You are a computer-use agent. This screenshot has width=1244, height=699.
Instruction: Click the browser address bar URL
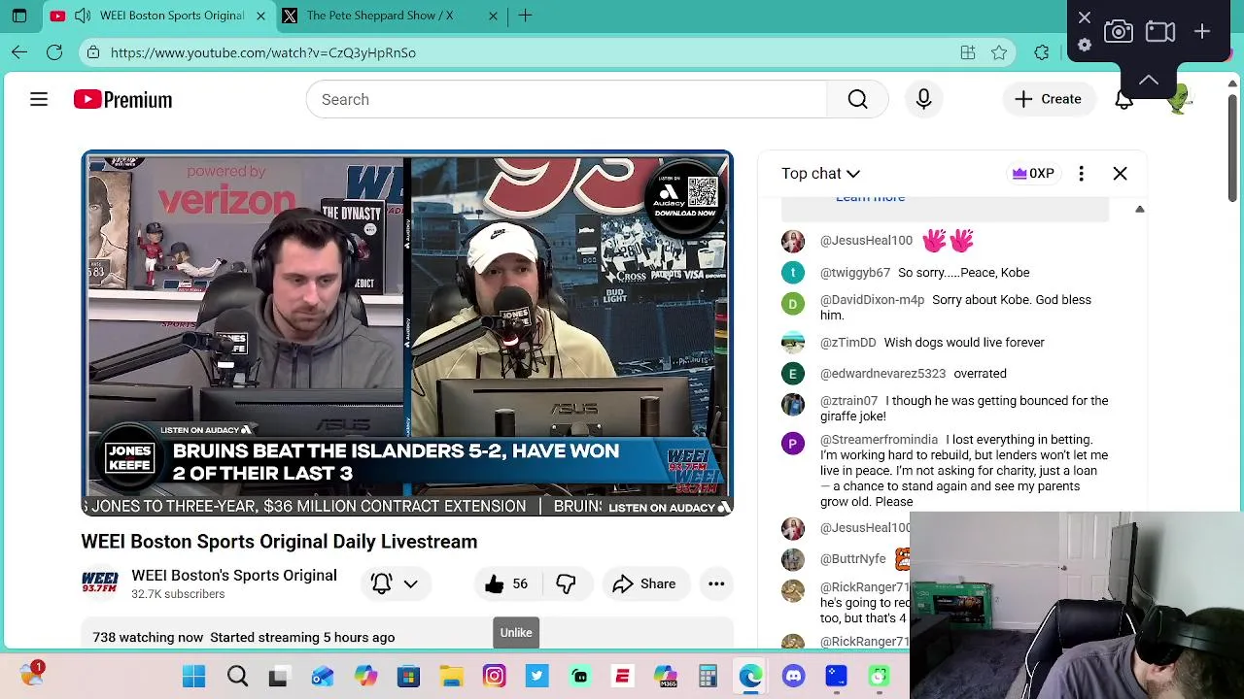tap(263, 52)
